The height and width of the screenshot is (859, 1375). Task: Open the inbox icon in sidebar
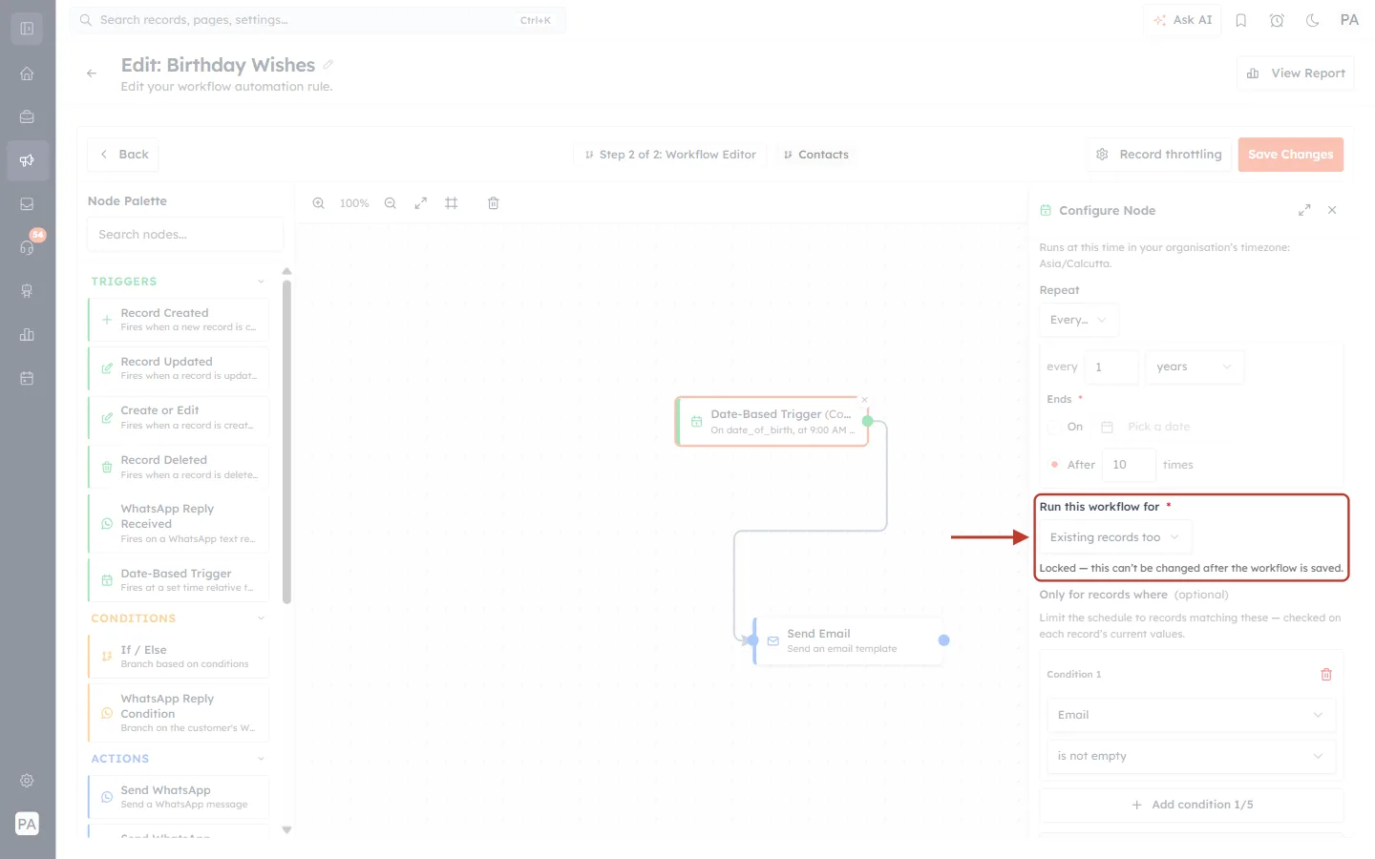pyautogui.click(x=27, y=204)
